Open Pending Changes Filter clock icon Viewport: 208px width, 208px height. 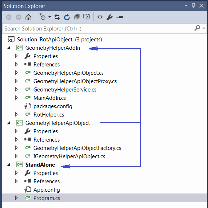tap(43, 17)
